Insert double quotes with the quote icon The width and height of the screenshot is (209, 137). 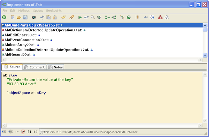pyautogui.click(x=16, y=132)
